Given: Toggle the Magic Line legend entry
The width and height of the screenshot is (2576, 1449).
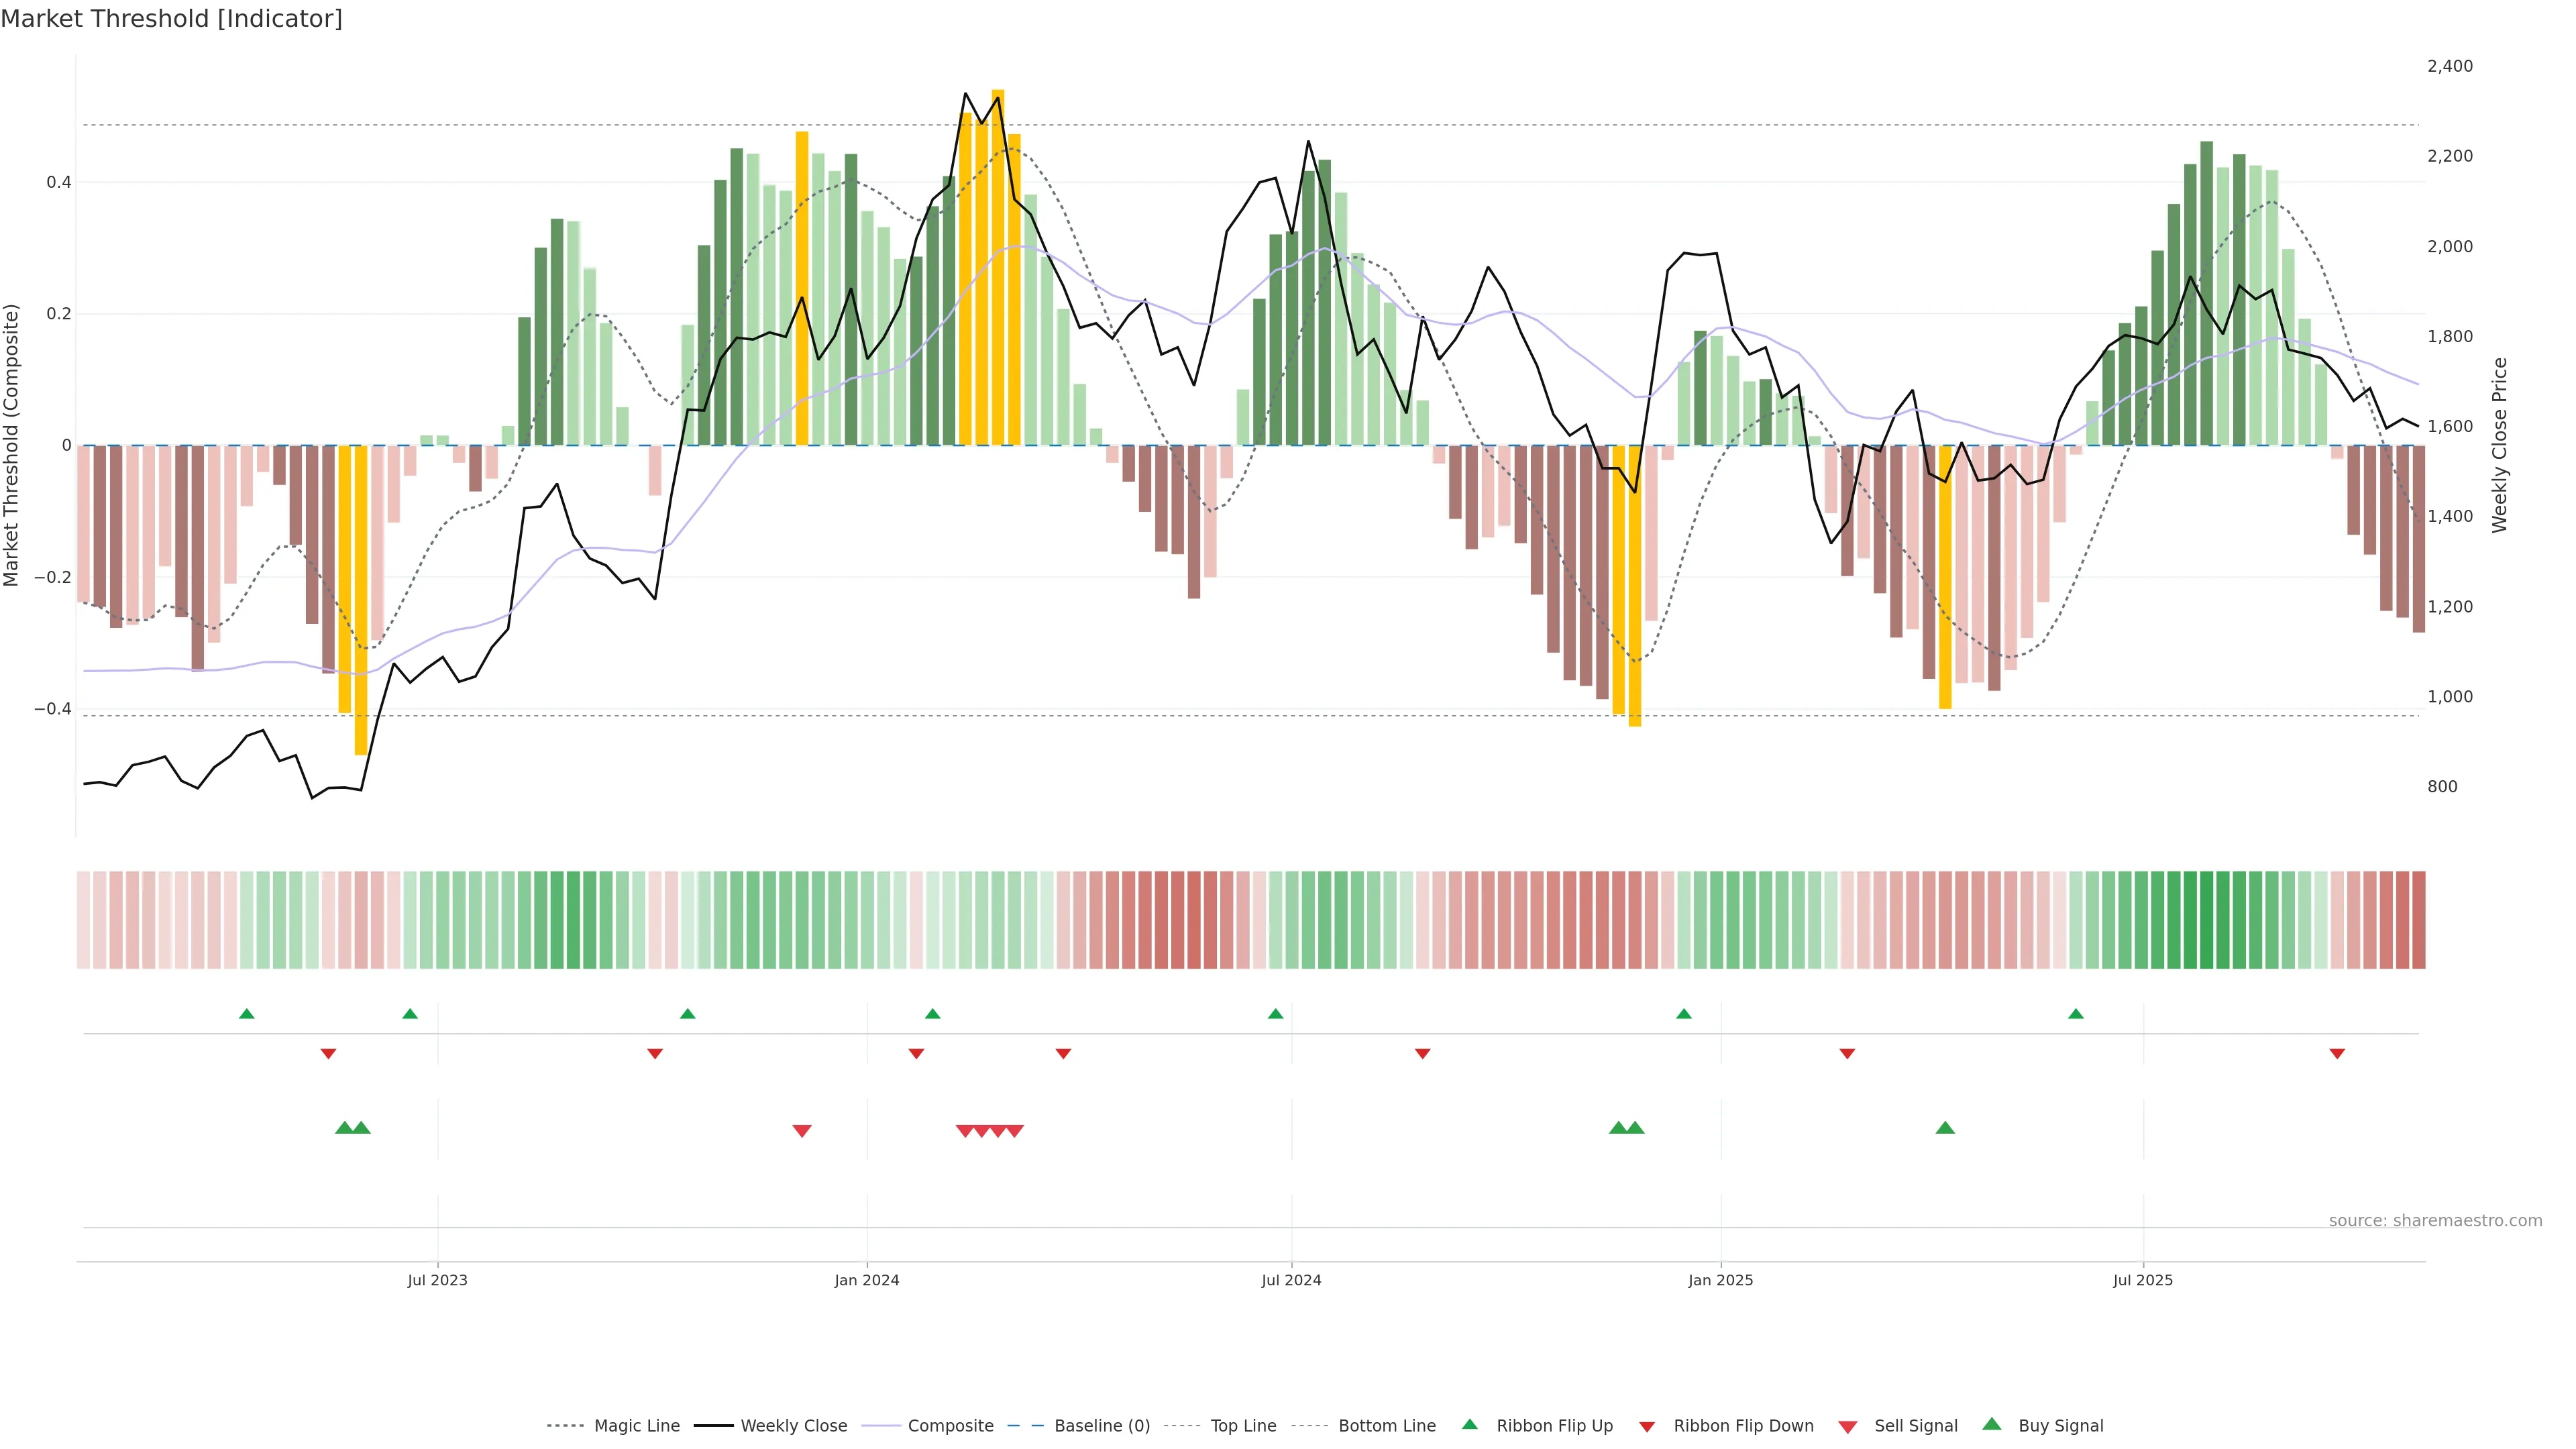Looking at the screenshot, I should point(636,1426).
